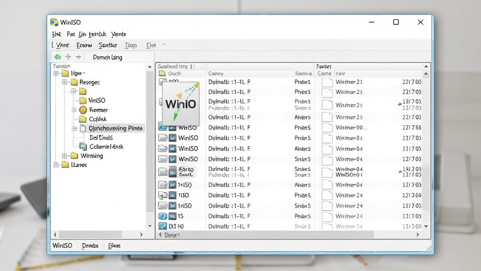Screen dimensions: 481x271
Task: Select the WinISO folder in the tree
Action: [x=97, y=101]
